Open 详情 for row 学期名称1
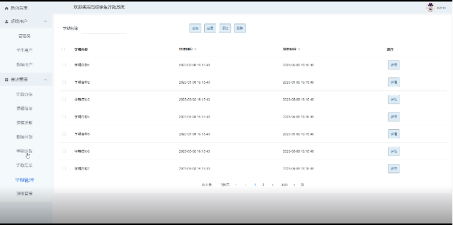453x225 pixels. tap(394, 65)
